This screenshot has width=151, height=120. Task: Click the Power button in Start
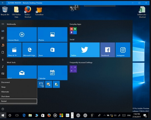click(3, 109)
